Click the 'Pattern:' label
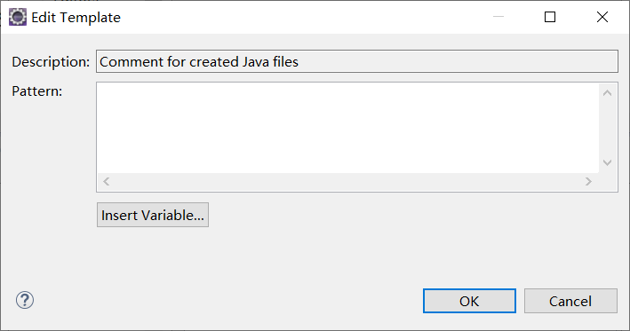The height and width of the screenshot is (331, 630). pos(37,91)
